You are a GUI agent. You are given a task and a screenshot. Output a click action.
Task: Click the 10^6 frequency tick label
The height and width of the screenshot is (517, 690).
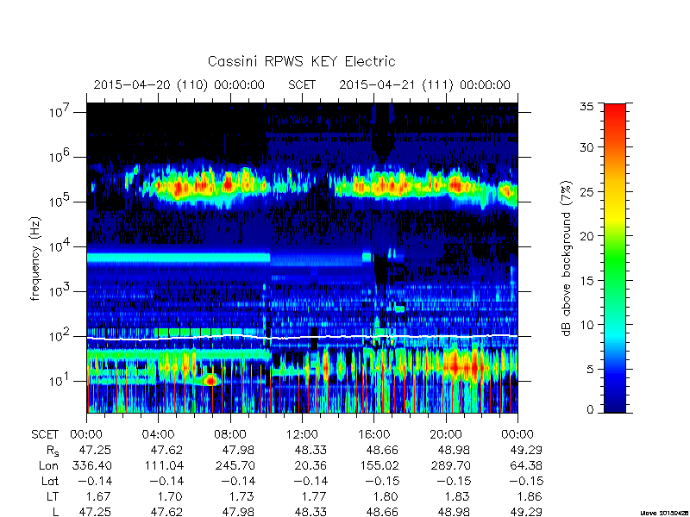coord(60,157)
